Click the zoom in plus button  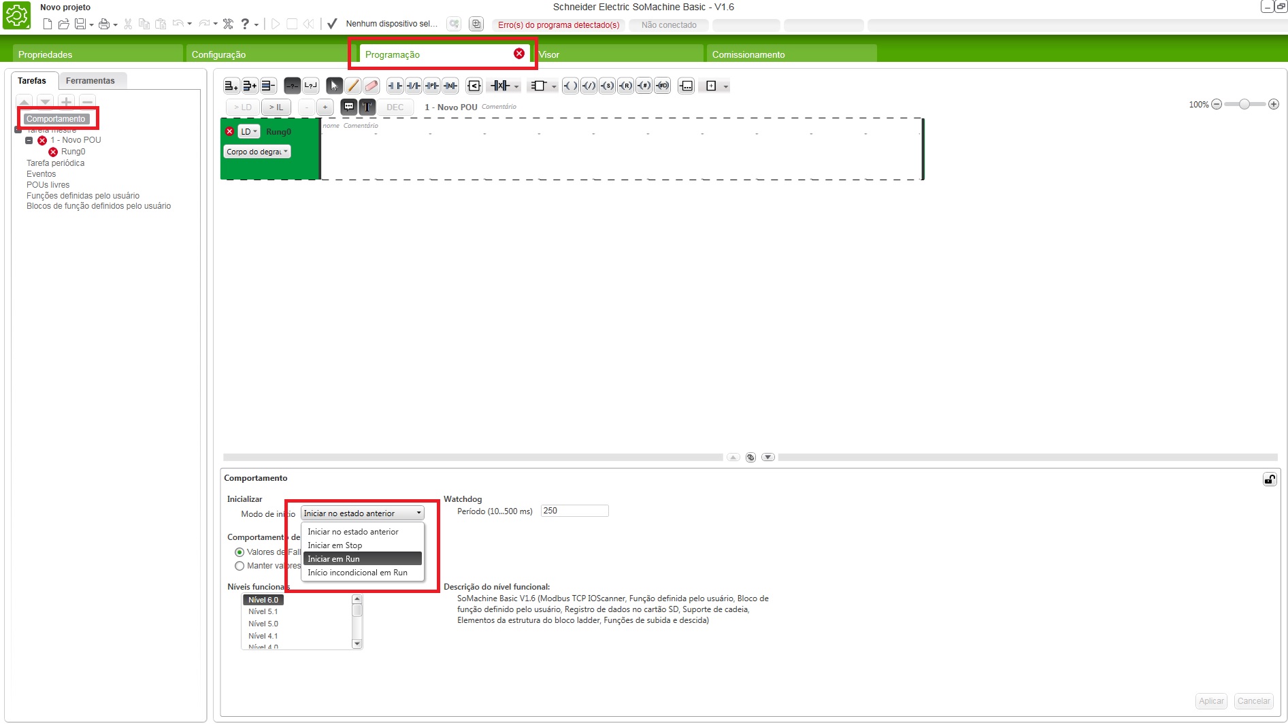click(x=1274, y=104)
